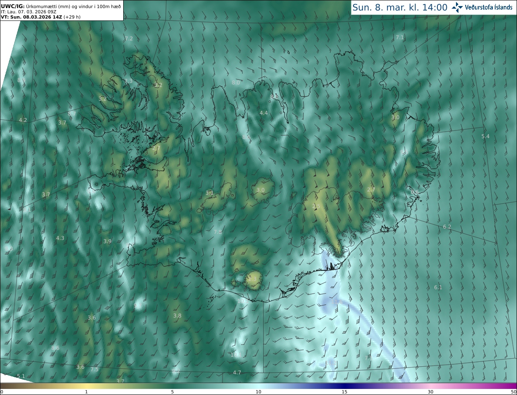Click the 7.1 value on the map
The width and height of the screenshot is (517, 395).
pyautogui.click(x=400, y=37)
